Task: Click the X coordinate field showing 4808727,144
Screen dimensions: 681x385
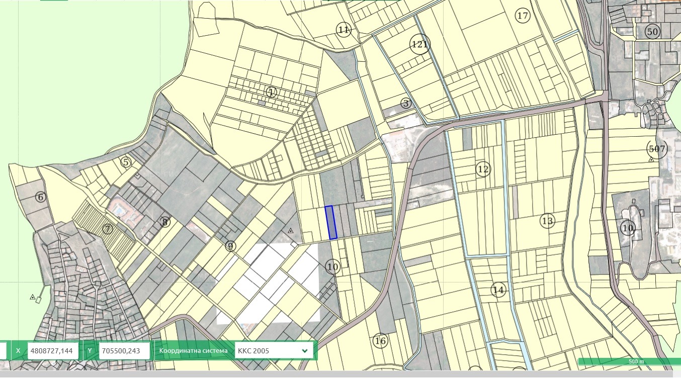Action: [53, 350]
